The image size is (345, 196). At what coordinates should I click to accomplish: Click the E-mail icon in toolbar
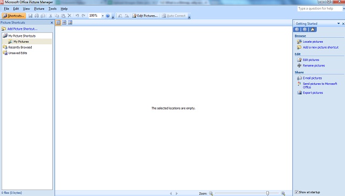point(43,16)
